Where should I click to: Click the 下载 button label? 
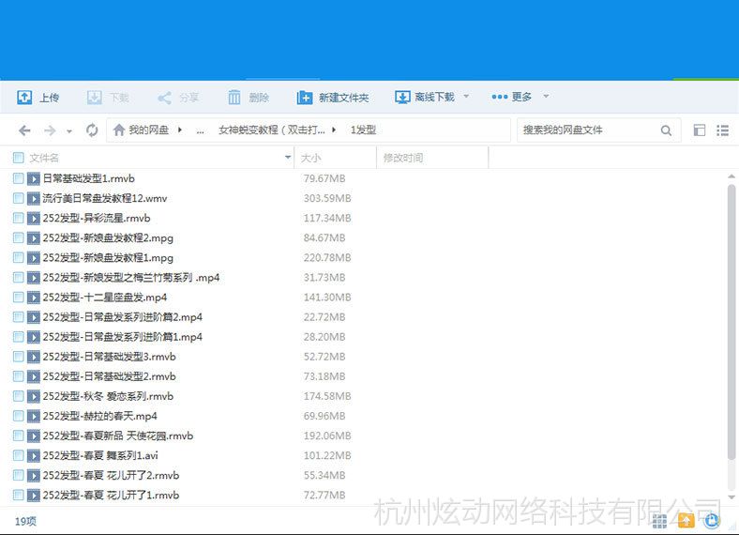(119, 98)
